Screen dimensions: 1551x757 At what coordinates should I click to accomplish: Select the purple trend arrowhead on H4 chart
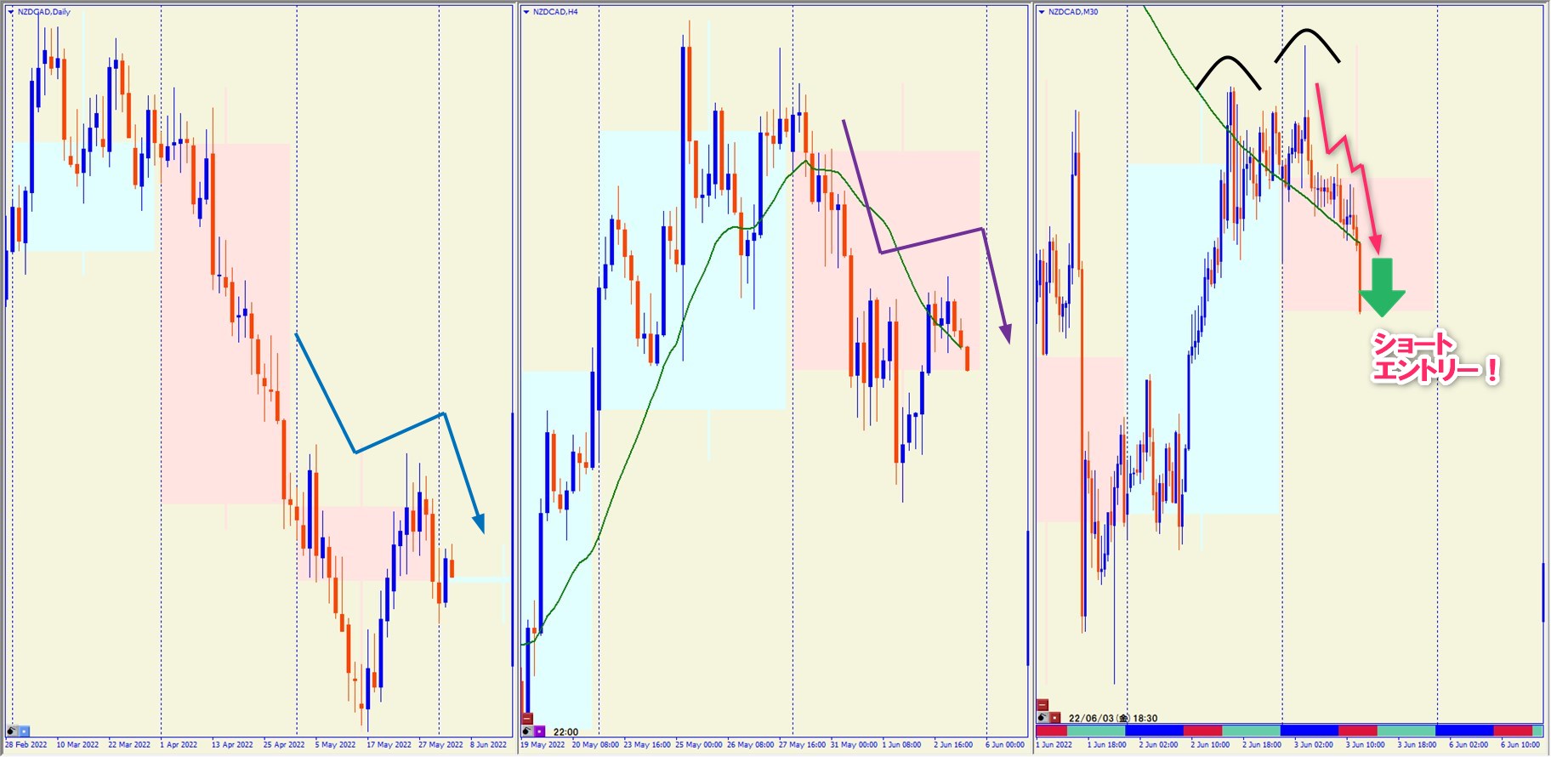click(1006, 332)
